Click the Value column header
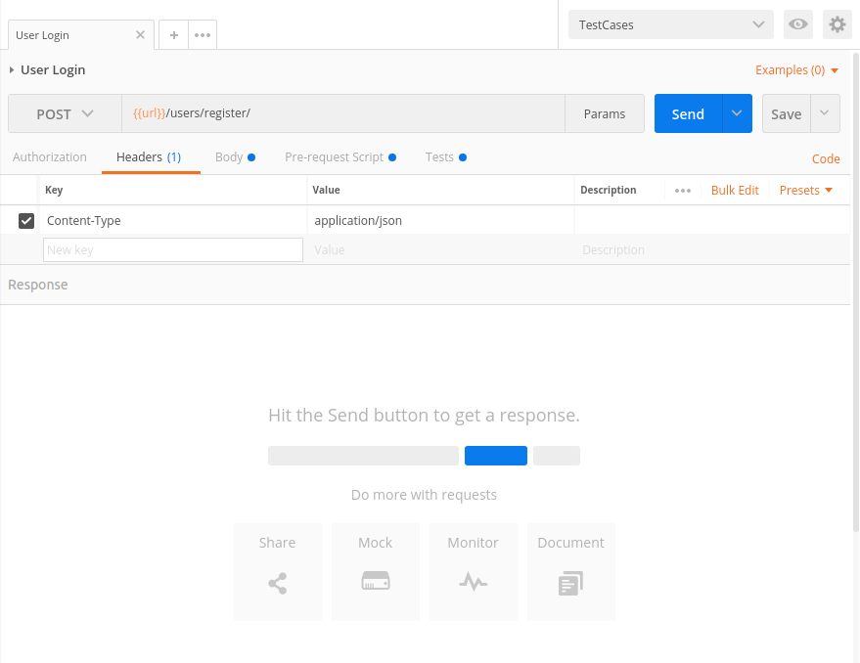 pos(327,190)
